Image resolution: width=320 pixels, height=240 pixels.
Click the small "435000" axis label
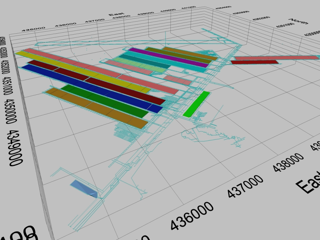pyautogui.click(x=33, y=29)
